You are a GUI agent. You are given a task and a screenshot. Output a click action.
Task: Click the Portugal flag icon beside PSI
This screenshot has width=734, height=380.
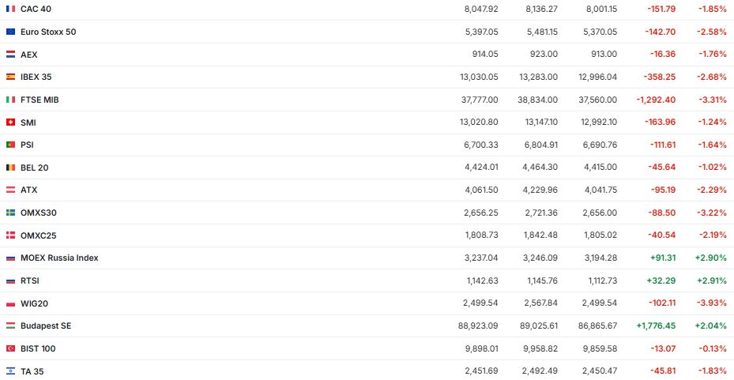[10, 145]
